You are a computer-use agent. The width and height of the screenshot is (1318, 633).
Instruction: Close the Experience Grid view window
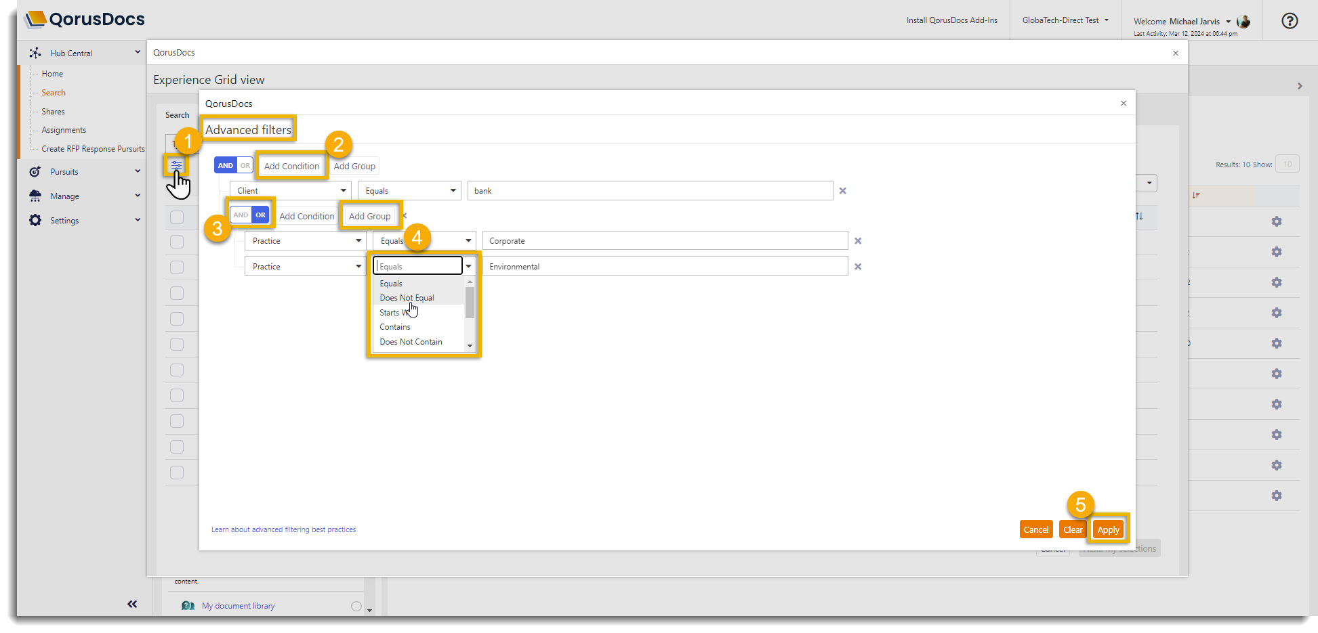[x=1176, y=53]
